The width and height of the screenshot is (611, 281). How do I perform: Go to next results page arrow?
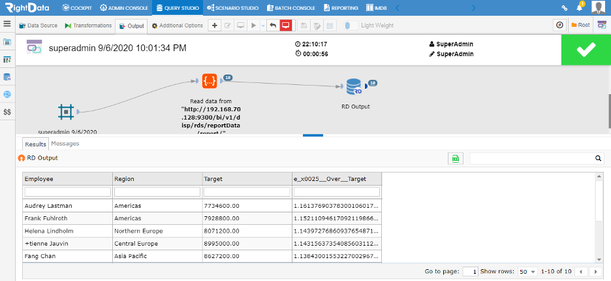(x=595, y=272)
